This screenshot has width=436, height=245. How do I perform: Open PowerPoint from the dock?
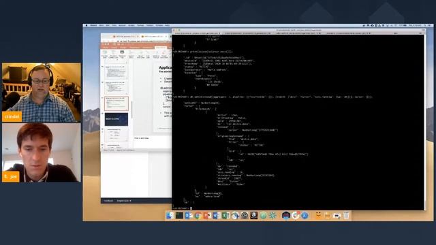(207, 215)
